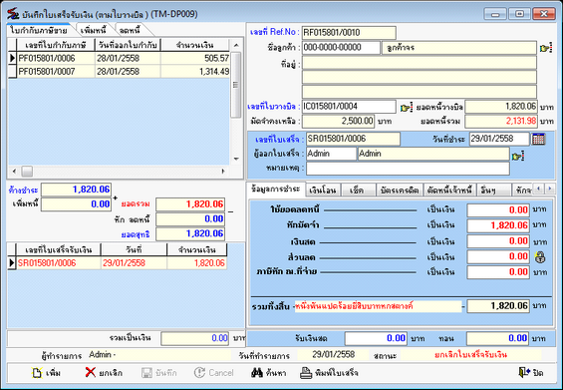Click เพิ่ม (add new) button
The width and height of the screenshot is (563, 390).
click(x=46, y=373)
